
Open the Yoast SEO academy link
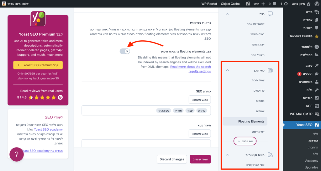coord(48,129)
